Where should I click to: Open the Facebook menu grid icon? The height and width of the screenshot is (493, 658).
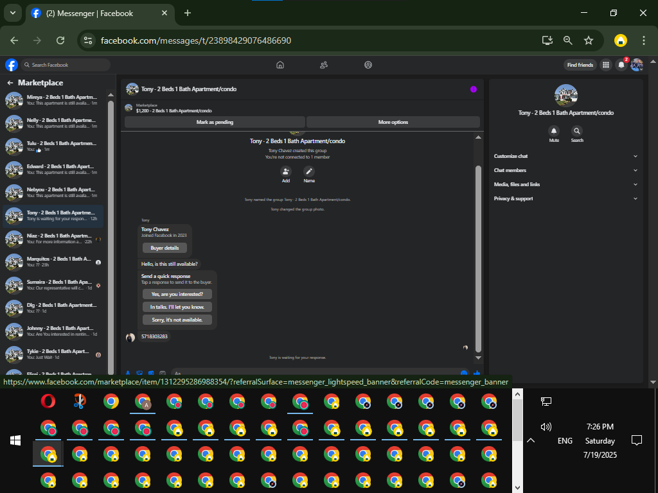click(x=605, y=65)
